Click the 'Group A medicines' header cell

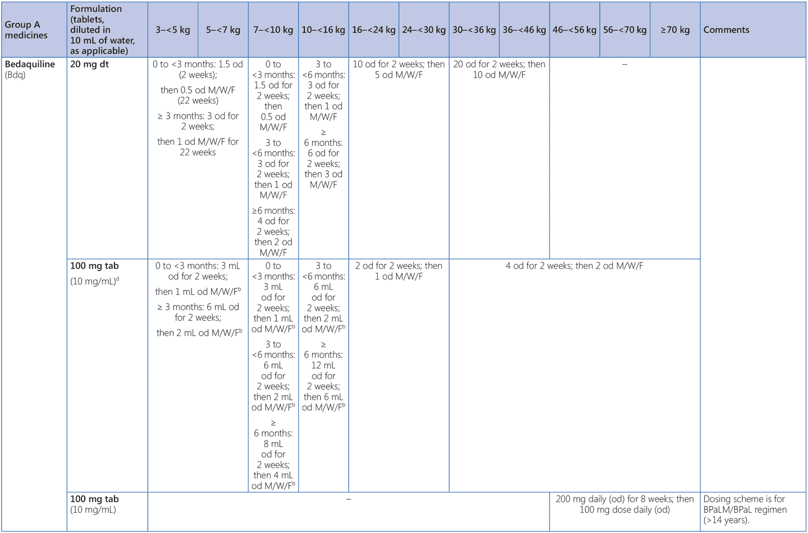coord(34,30)
